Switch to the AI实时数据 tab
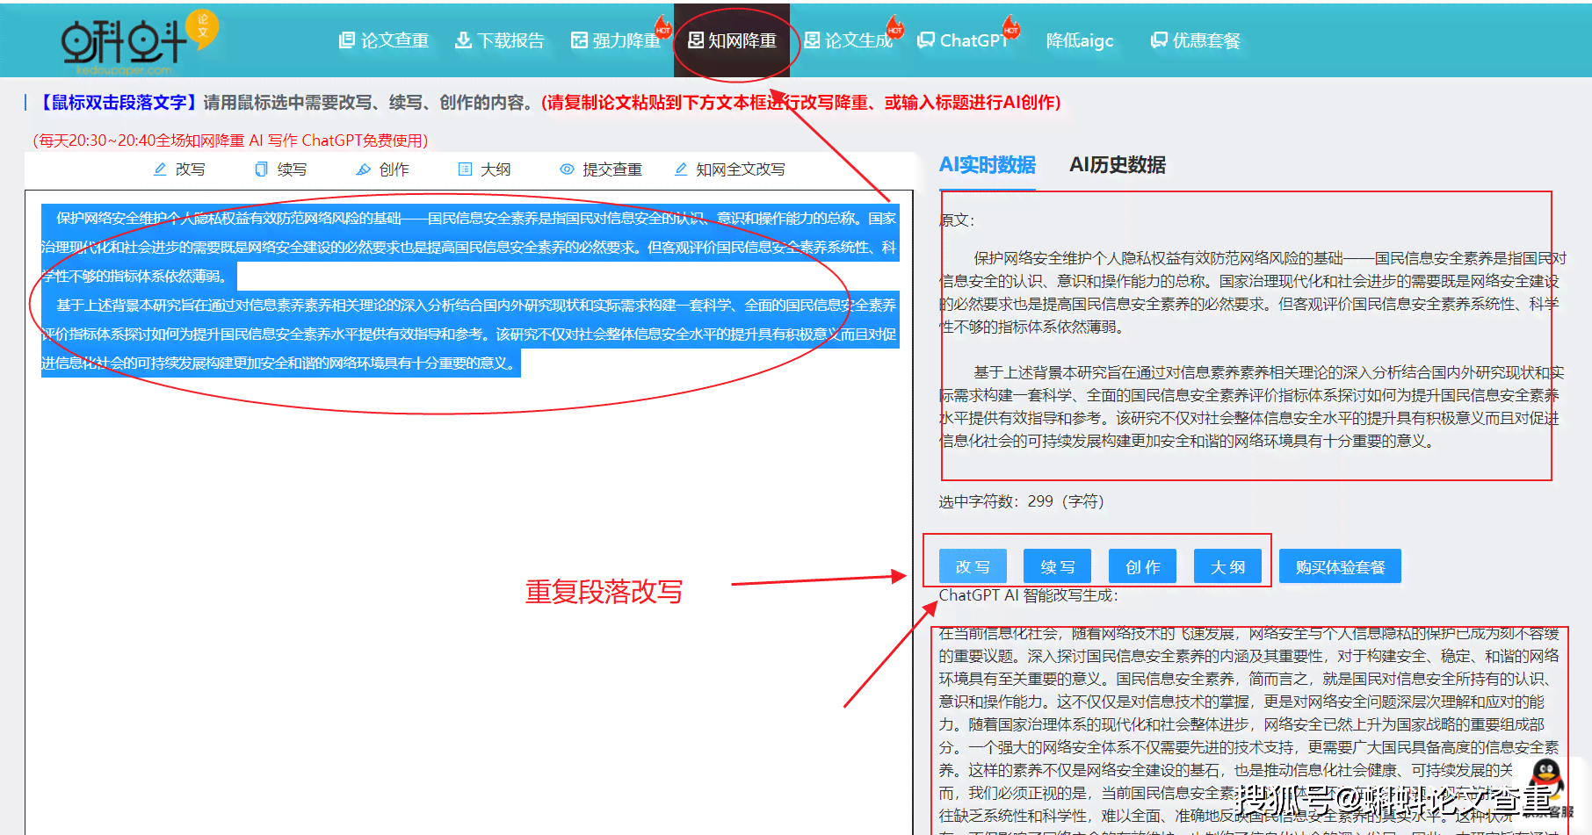 [x=987, y=165]
